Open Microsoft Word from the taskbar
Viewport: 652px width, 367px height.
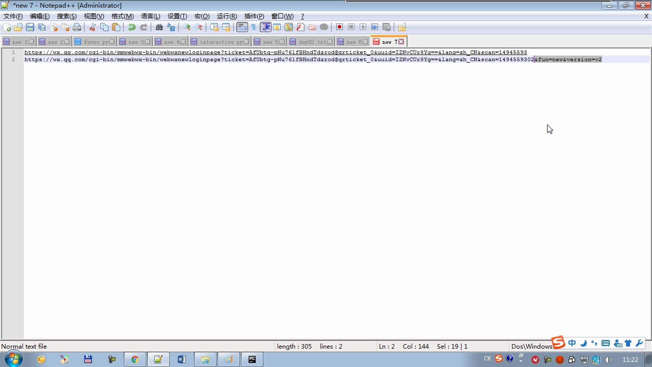(182, 359)
